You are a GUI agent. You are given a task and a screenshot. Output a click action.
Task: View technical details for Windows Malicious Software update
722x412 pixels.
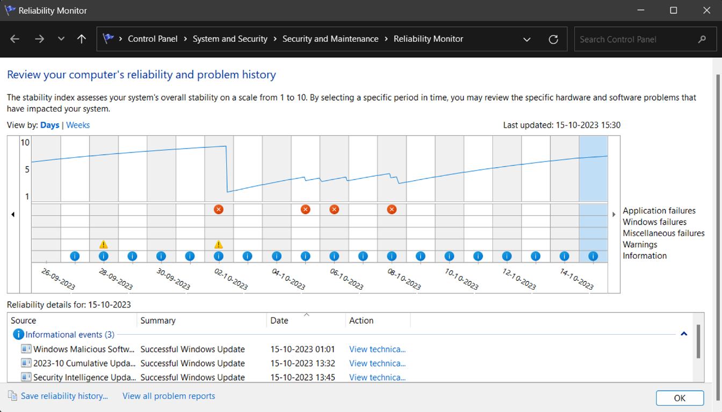click(377, 349)
